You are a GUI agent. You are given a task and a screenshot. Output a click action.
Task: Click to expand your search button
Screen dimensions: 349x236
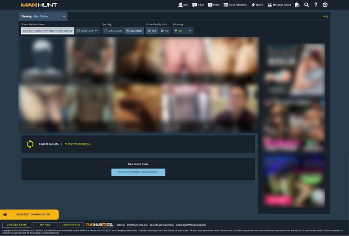138,172
